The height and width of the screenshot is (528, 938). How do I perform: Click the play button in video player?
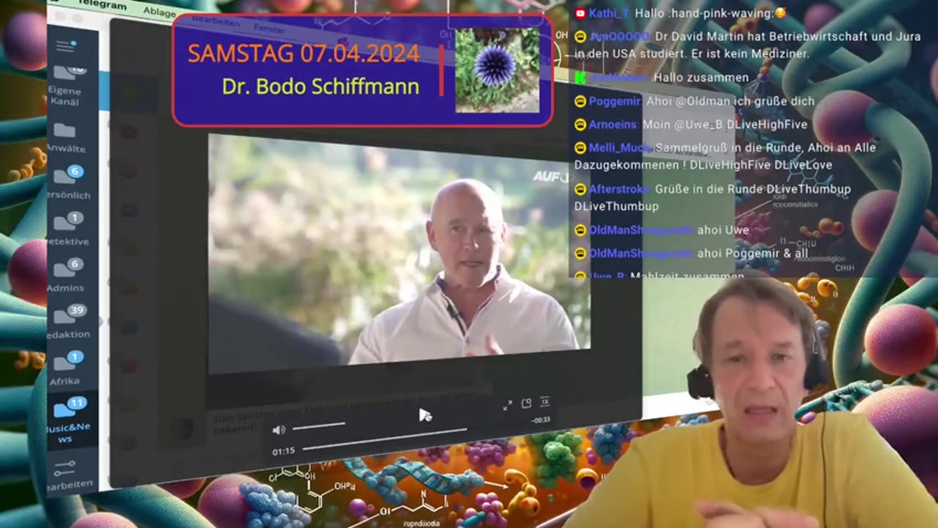point(425,416)
